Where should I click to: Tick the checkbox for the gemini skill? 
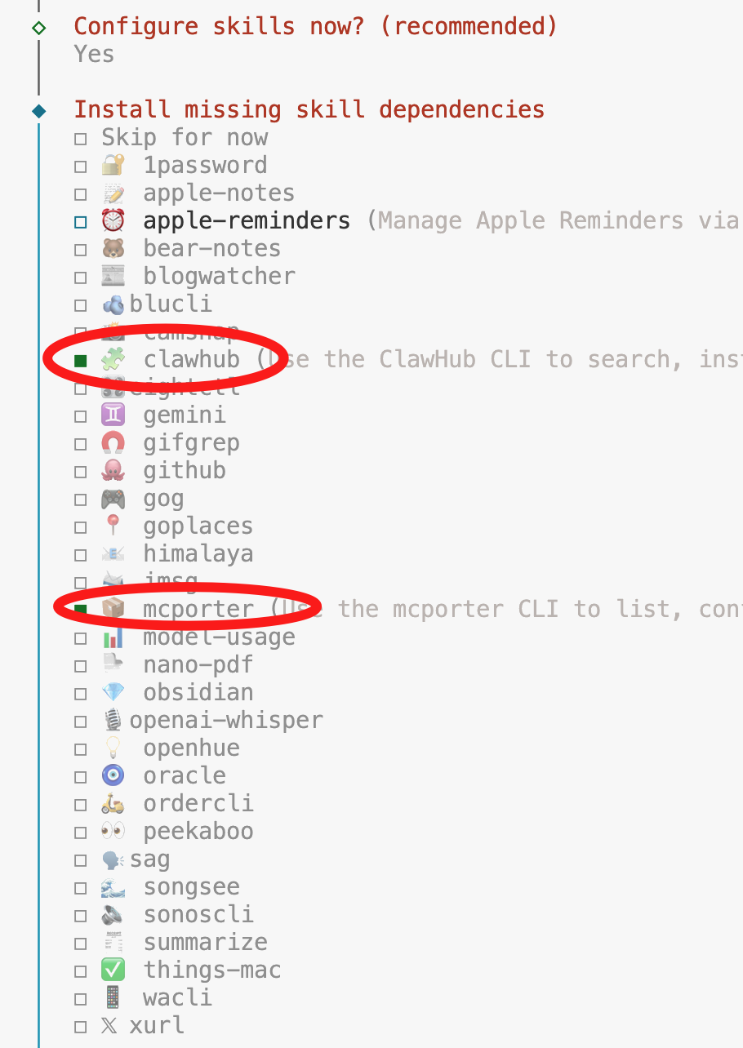pos(81,416)
